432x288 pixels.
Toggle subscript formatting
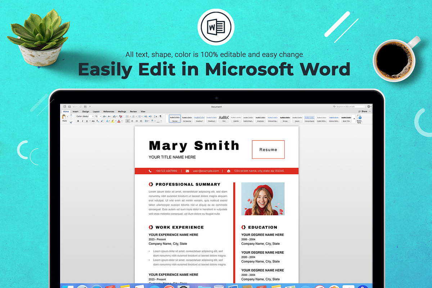[98, 121]
